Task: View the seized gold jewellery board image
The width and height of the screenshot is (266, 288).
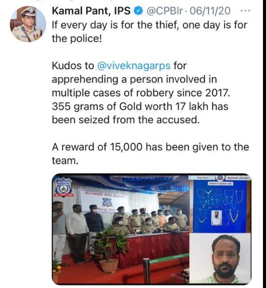Action: (x=220, y=204)
